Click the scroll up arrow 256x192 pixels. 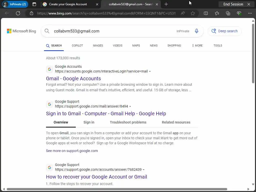tap(253, 21)
